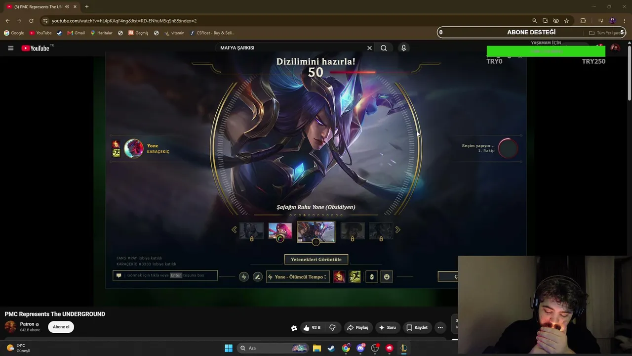Open Chrome extensions puzzle icon
This screenshot has height=356, width=632.
[583, 21]
